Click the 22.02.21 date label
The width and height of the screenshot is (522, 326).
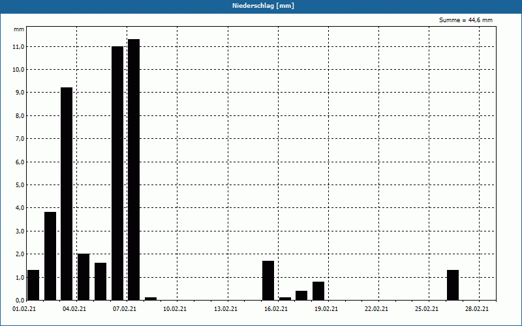click(376, 309)
